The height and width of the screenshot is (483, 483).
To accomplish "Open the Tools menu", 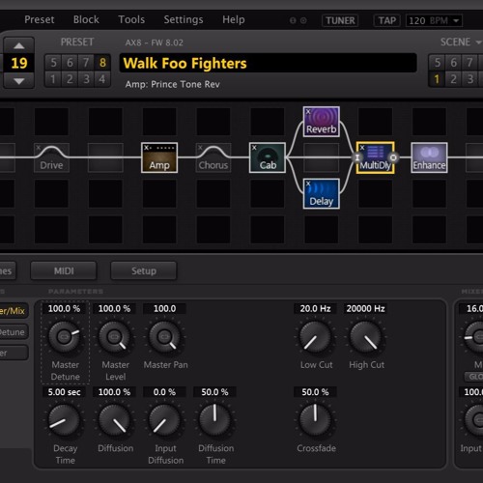I will [x=131, y=19].
